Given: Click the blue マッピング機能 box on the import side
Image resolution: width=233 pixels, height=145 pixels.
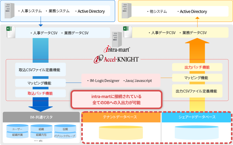Looking at the screenshot, I should coord(40,83).
